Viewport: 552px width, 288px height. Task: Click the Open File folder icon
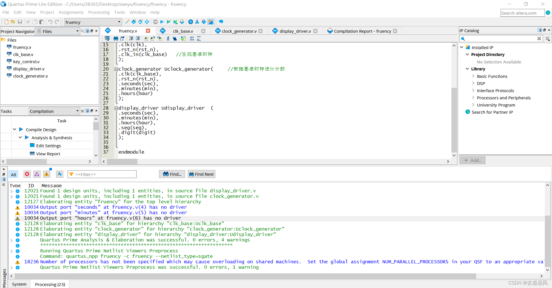(13, 22)
